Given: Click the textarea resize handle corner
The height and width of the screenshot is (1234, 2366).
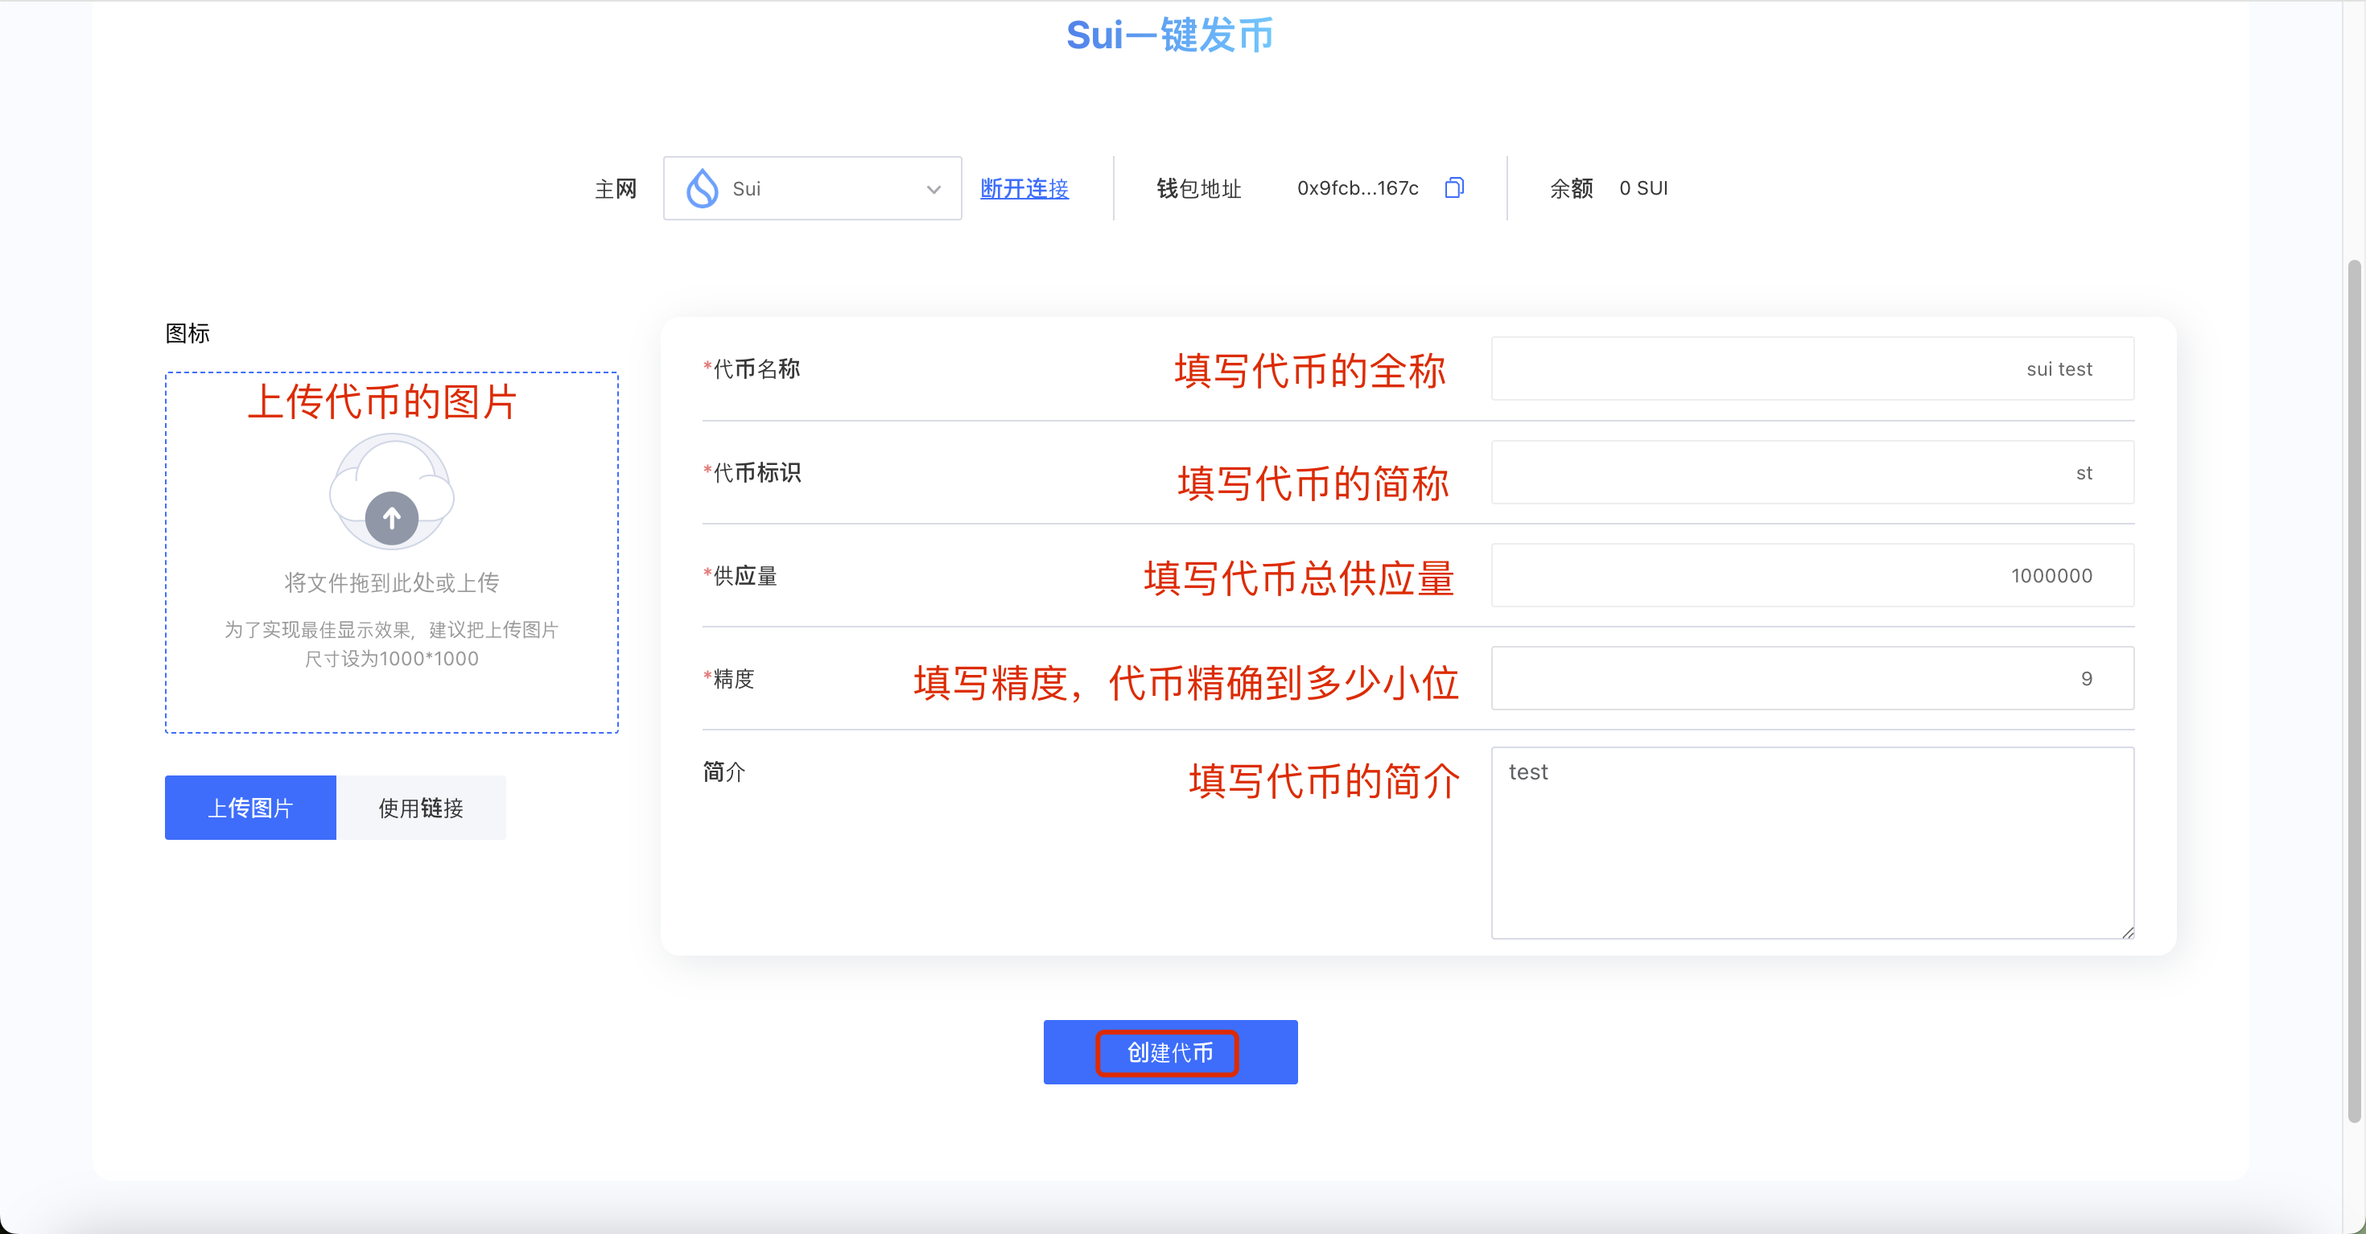Looking at the screenshot, I should [2127, 932].
